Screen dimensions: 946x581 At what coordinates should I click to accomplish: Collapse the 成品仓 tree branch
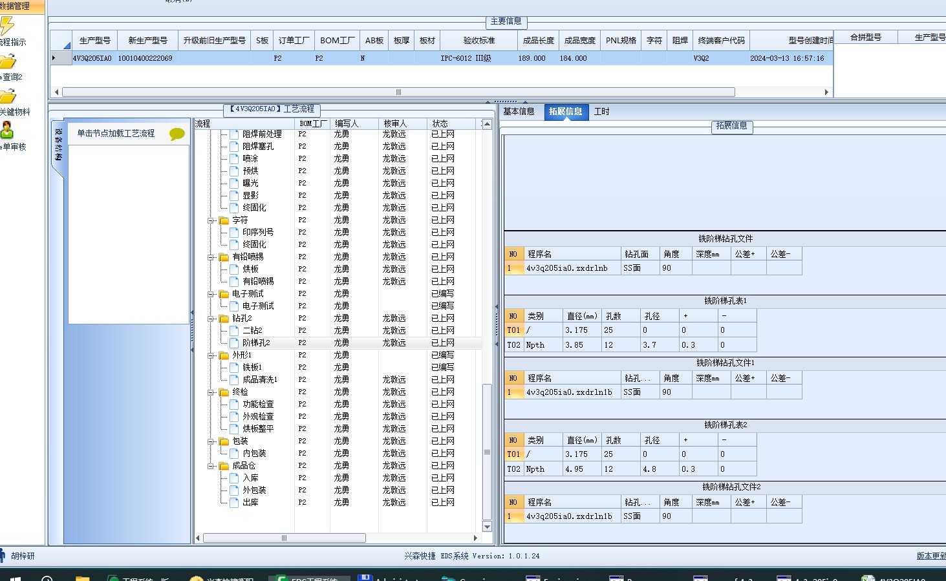point(211,467)
